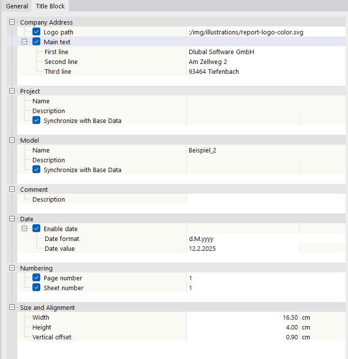
Task: Collapse the Model section
Action: (x=12, y=140)
